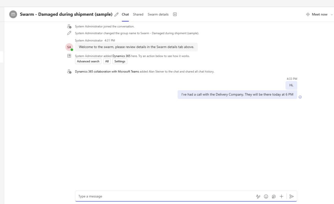The height and width of the screenshot is (204, 334).
Task: Click the All button under Dynamics 365
Action: pos(107,61)
